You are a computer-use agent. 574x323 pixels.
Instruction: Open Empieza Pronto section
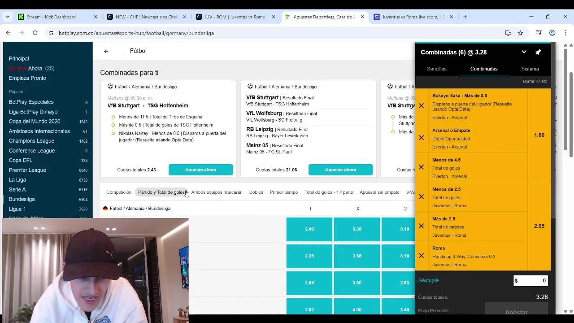27,78
